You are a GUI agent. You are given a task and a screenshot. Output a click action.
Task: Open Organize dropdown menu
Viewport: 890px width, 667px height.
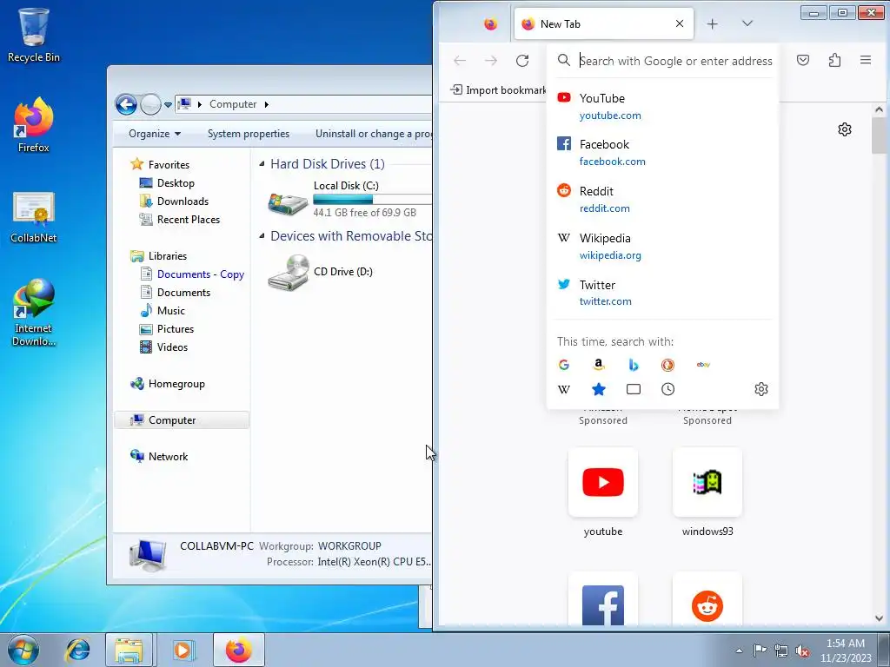click(155, 134)
